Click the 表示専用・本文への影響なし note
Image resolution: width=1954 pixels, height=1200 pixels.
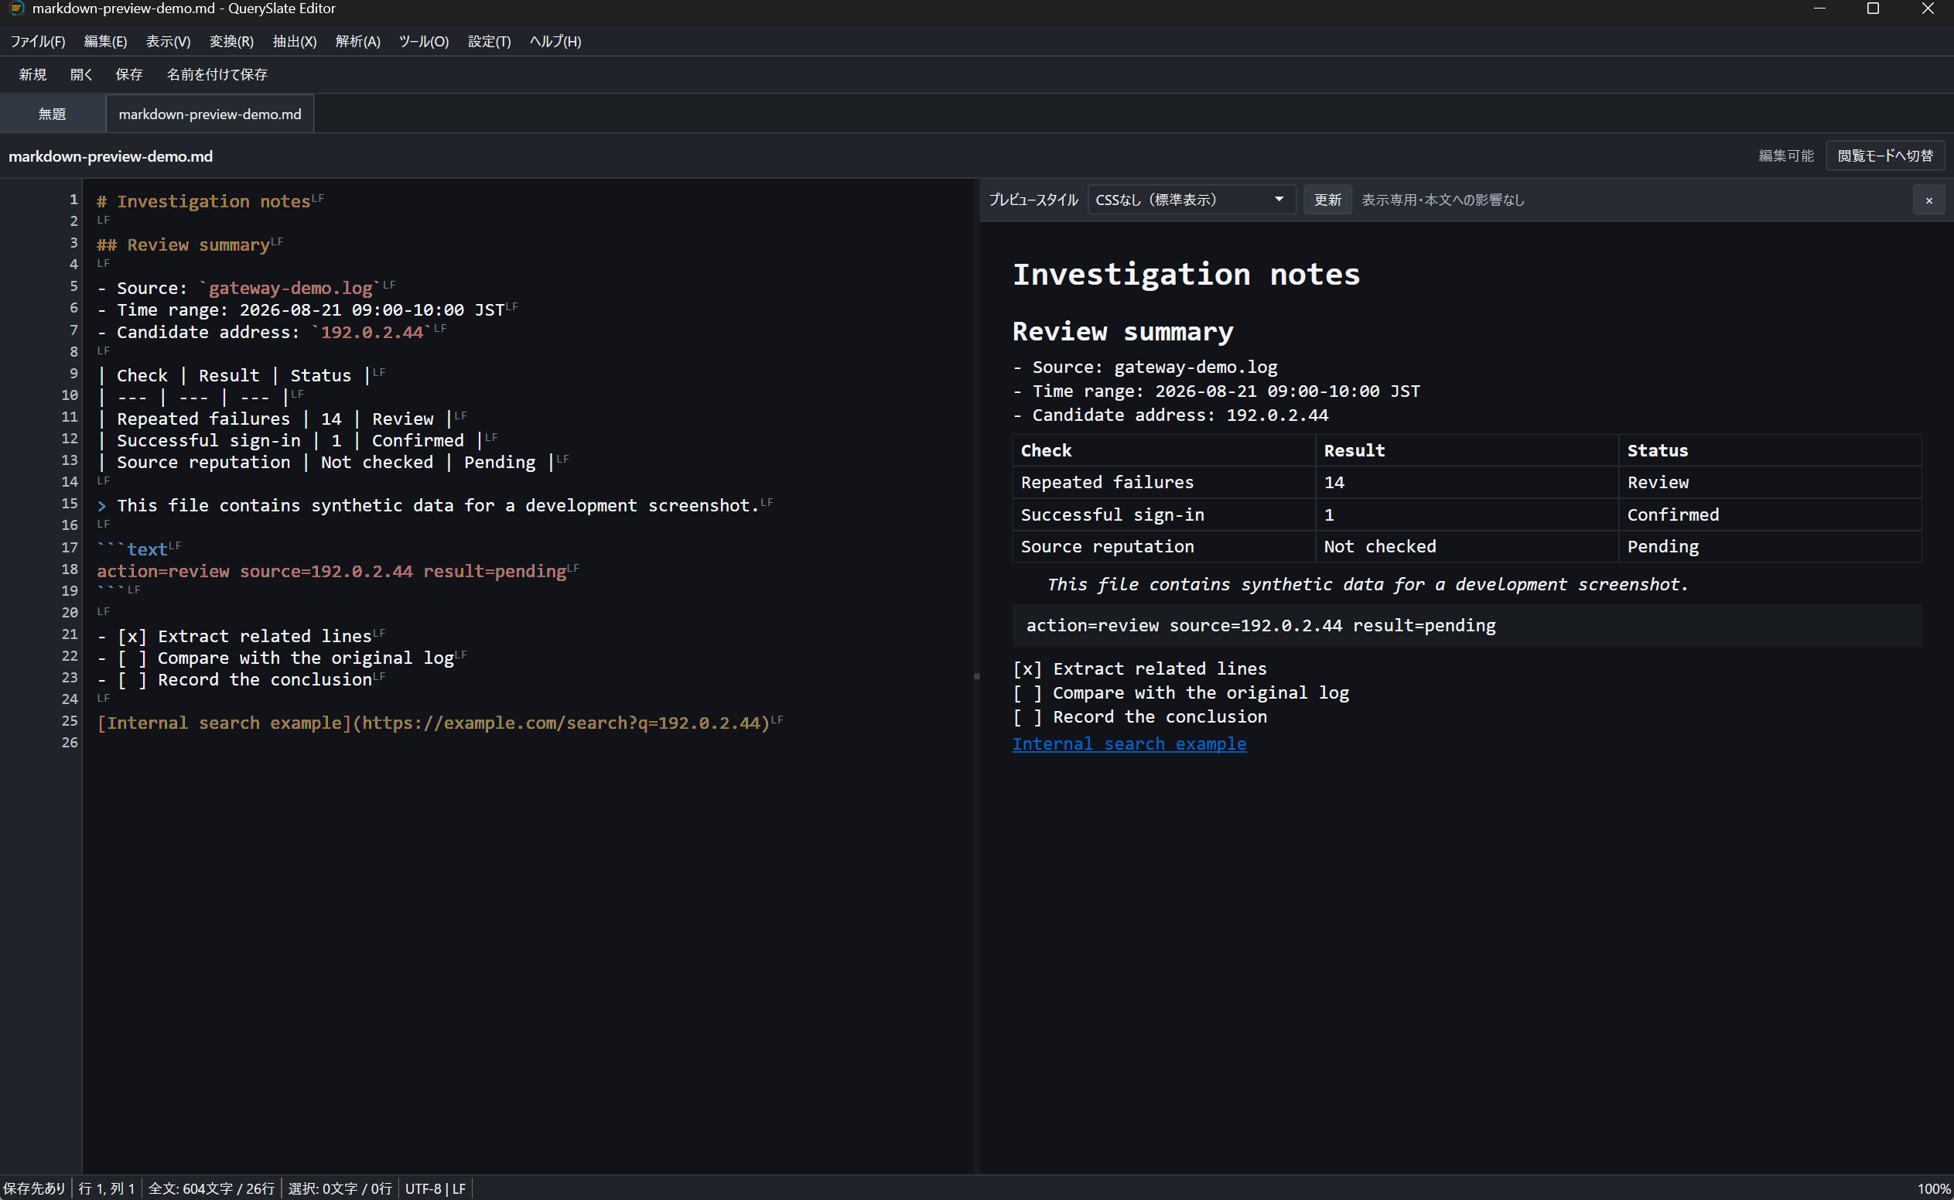(x=1443, y=200)
